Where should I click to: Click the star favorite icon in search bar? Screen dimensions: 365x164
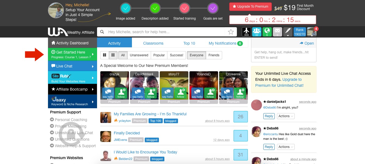click(x=231, y=32)
